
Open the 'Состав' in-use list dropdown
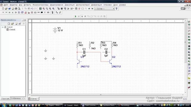pos(104,9)
